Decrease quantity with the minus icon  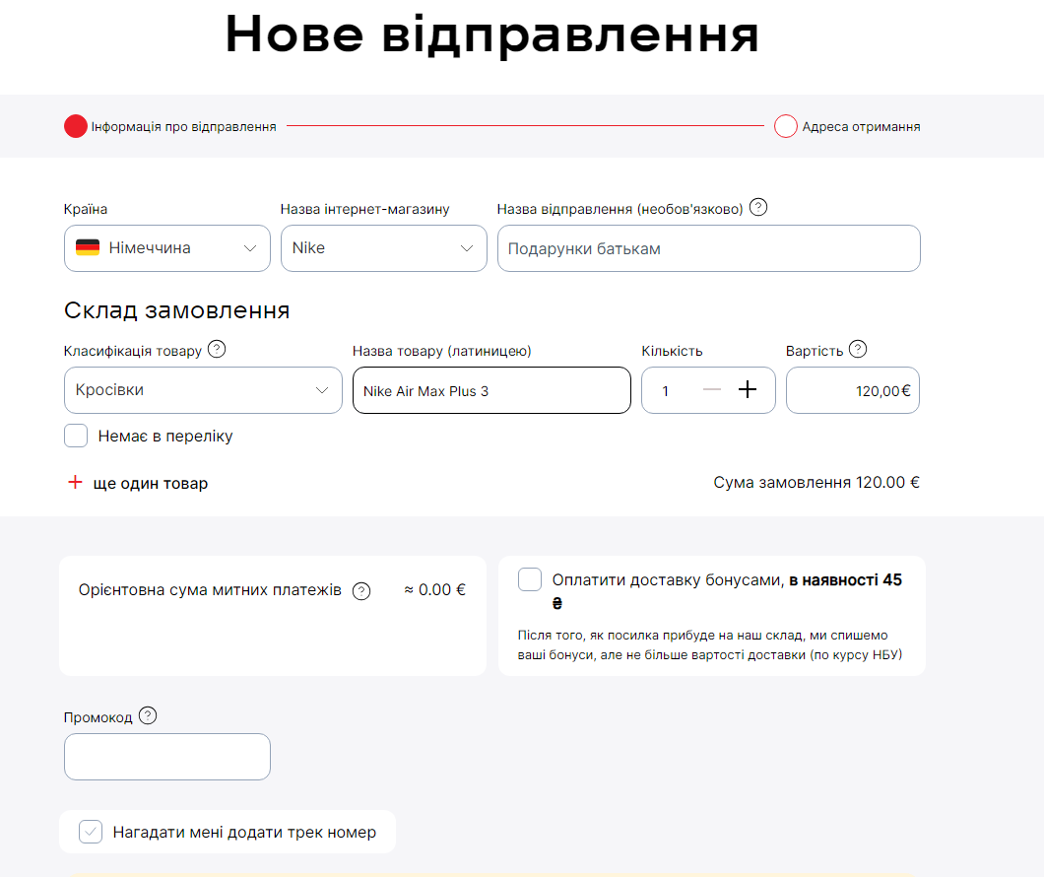[712, 389]
